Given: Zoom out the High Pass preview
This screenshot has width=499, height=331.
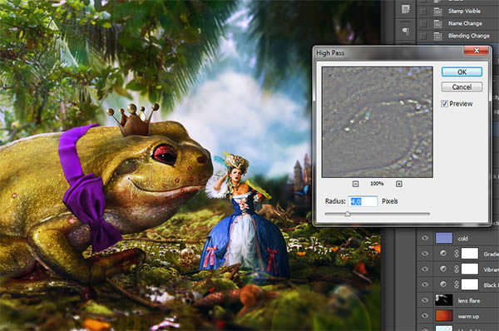Looking at the screenshot, I should click(356, 184).
